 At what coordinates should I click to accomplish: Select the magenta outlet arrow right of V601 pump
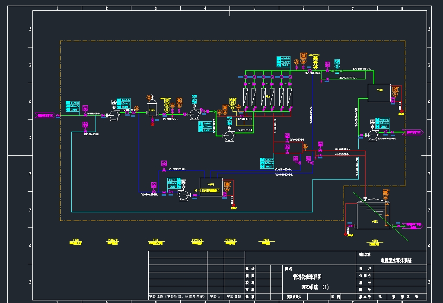point(413,132)
